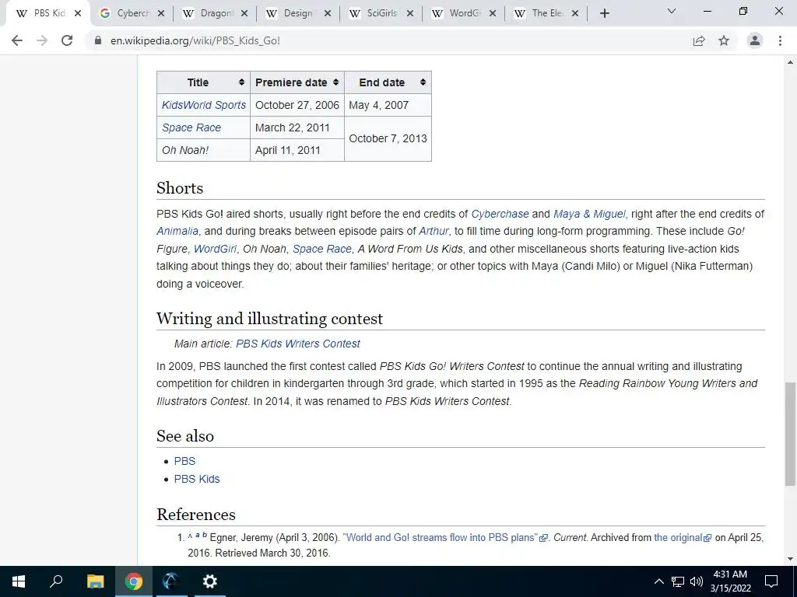Close the Dragon Tales tab
Viewport: 797px width, 597px height.
tap(244, 13)
